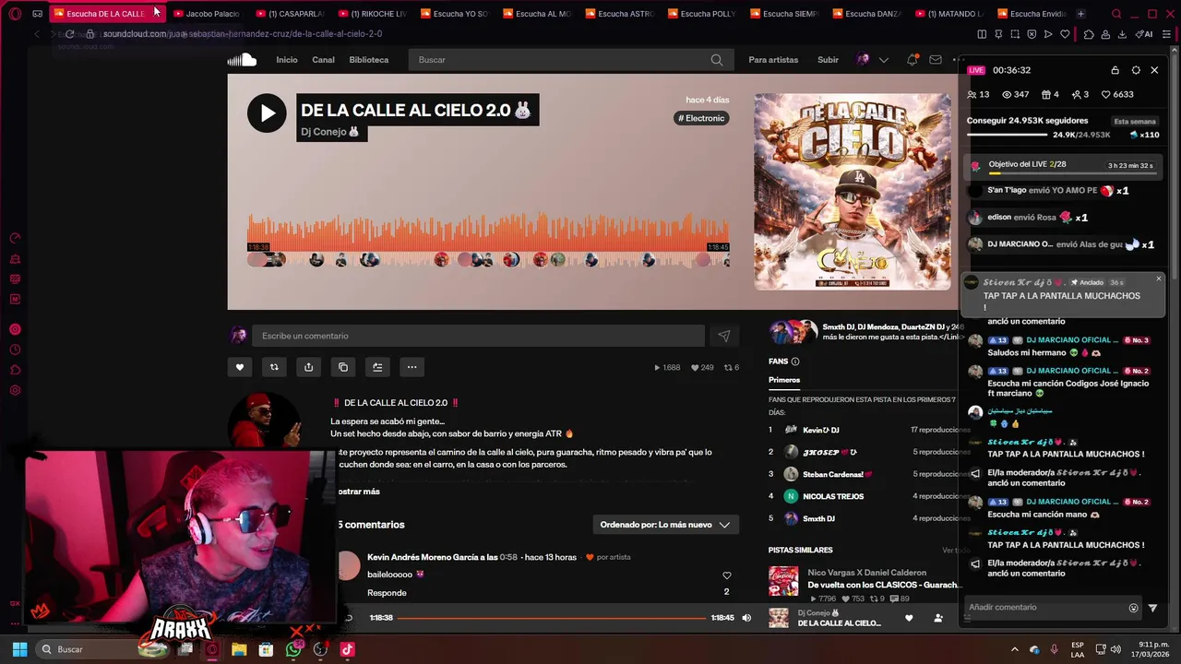
Task: Open File Explorer from the taskbar
Action: point(239,649)
